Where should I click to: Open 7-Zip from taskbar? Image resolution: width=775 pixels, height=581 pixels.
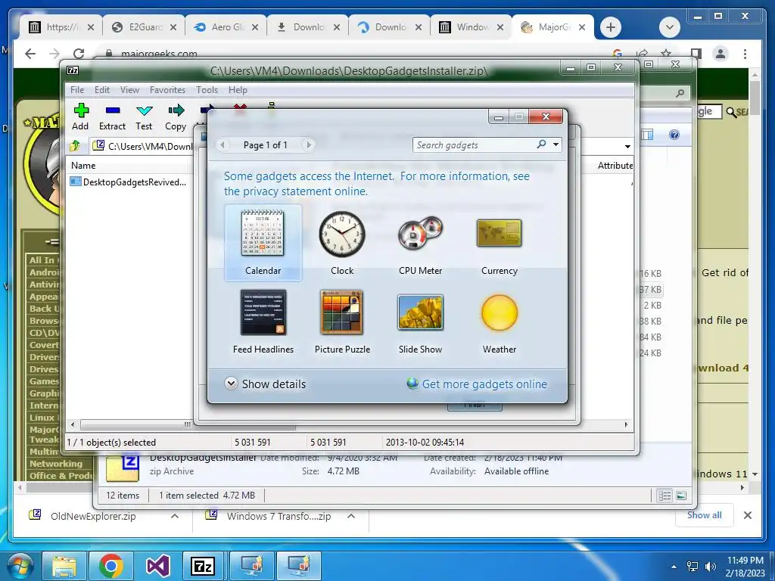[x=204, y=566]
